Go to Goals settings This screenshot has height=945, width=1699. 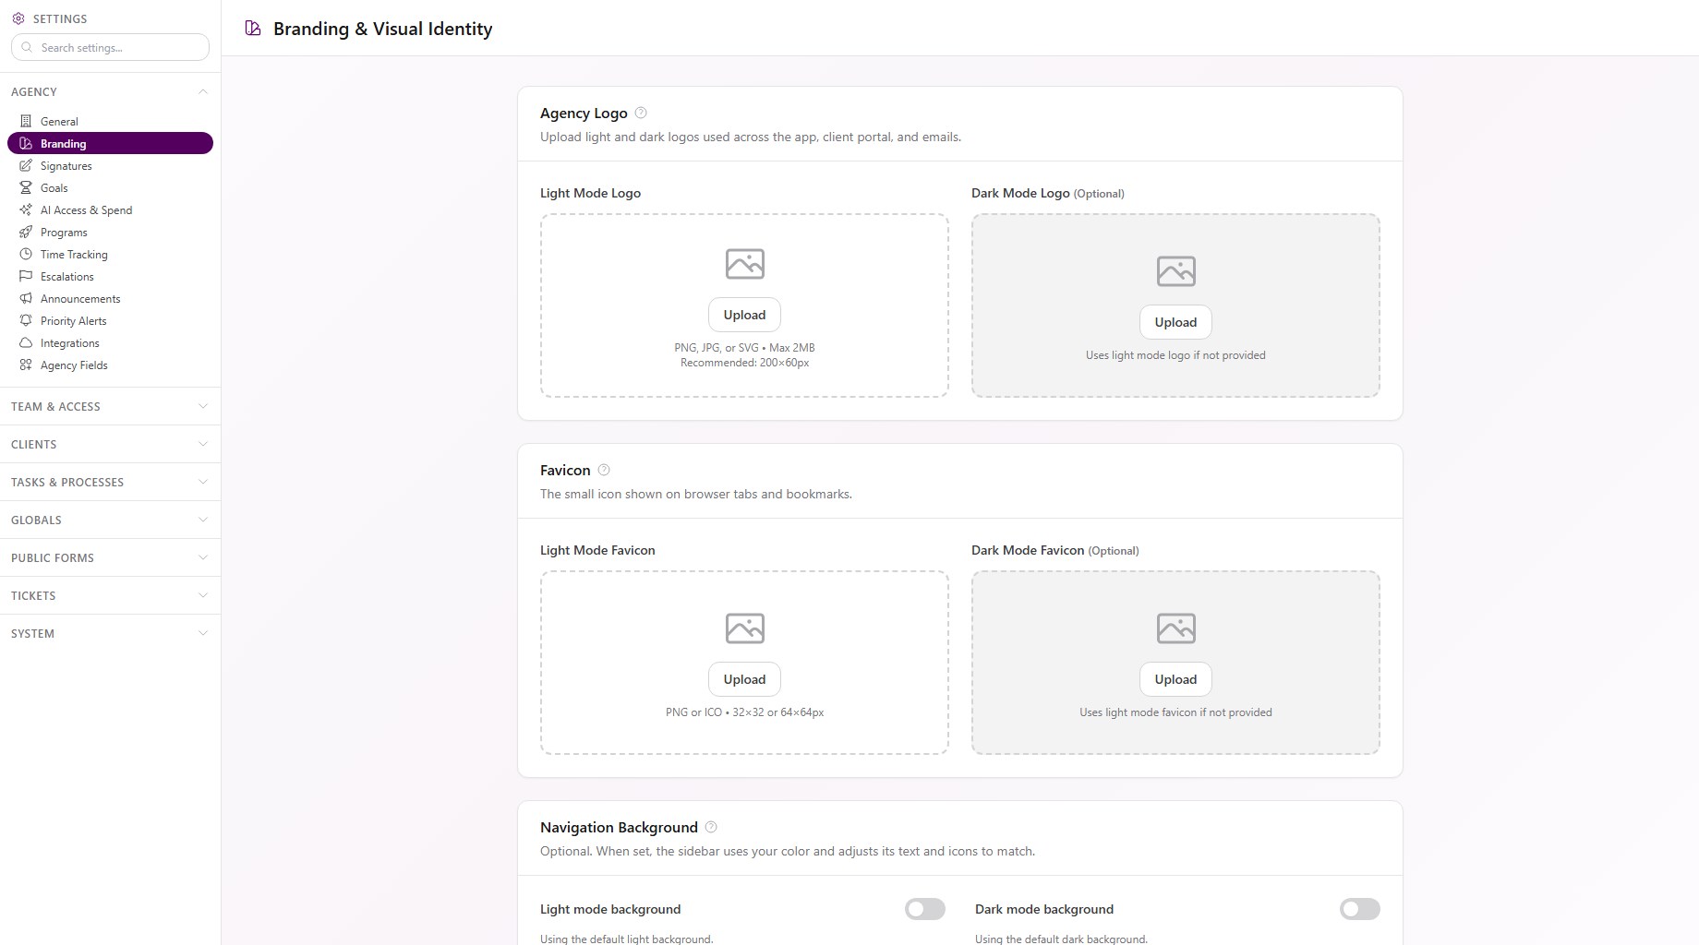(x=110, y=187)
